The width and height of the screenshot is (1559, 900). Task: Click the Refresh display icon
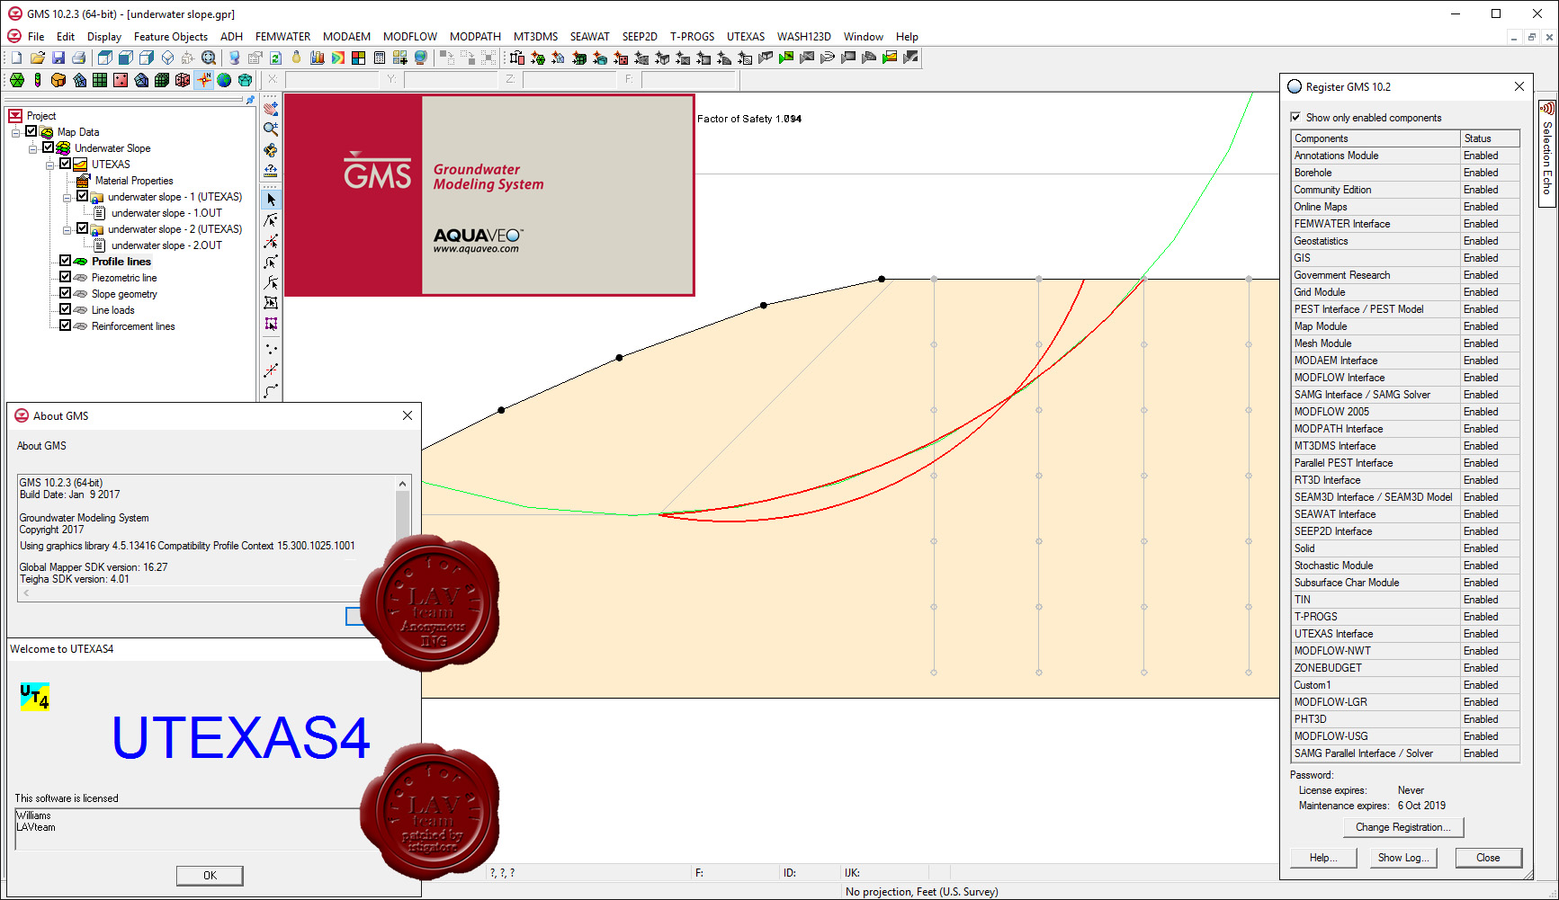tap(275, 58)
